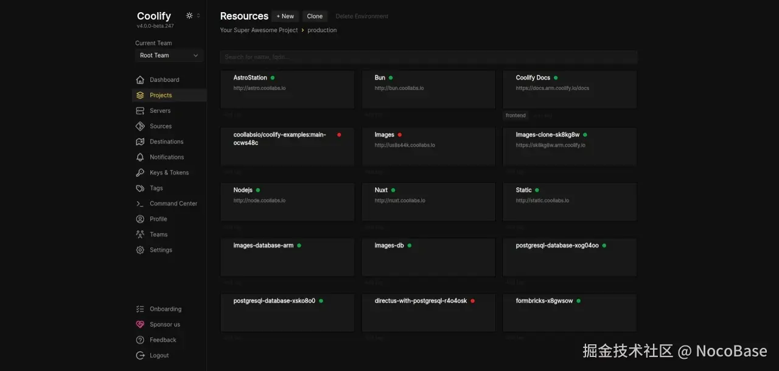
Task: Open the AstroStation resource card
Action: pyautogui.click(x=287, y=89)
